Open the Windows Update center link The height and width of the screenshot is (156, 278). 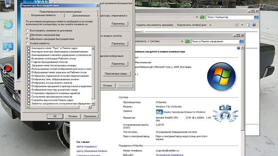point(92,151)
